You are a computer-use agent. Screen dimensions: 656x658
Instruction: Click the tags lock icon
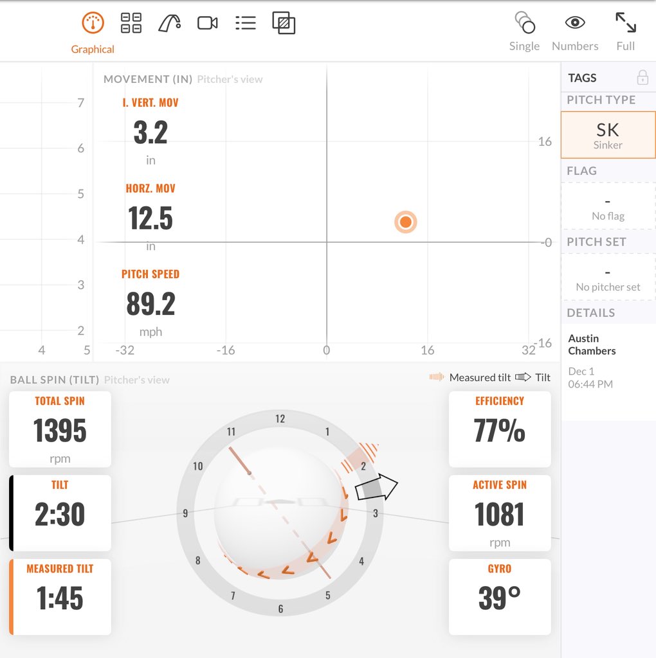[x=642, y=77]
